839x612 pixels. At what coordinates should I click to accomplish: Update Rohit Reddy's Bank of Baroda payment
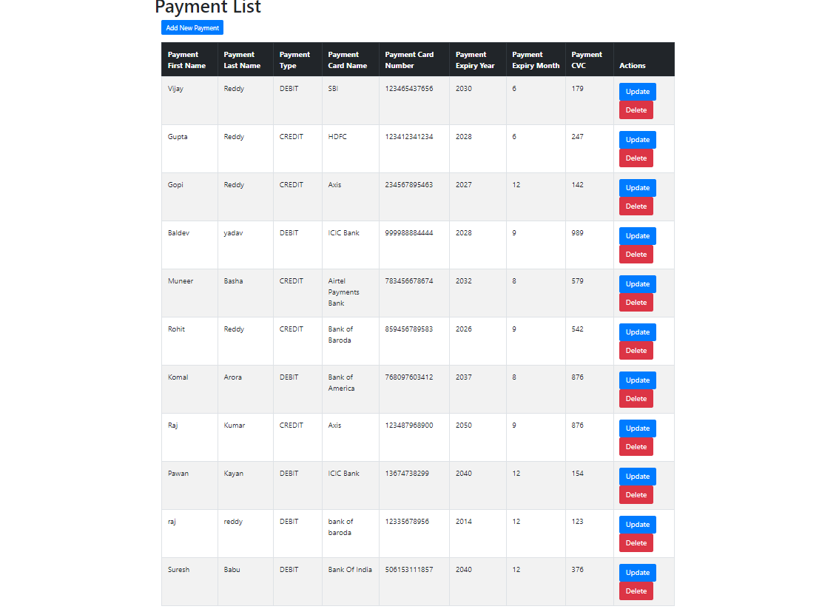[637, 332]
